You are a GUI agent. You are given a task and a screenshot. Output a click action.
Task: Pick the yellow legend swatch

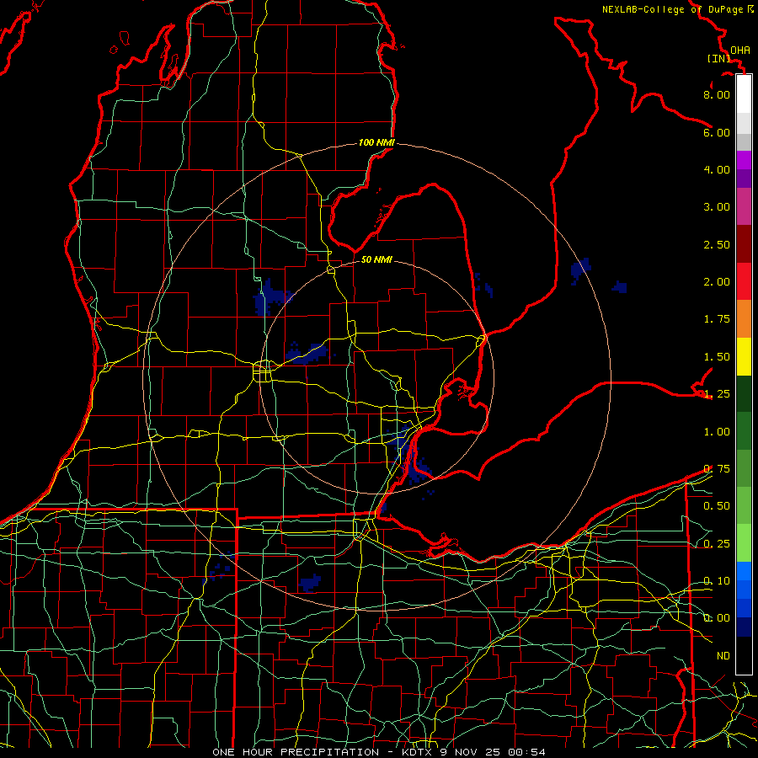coord(744,356)
